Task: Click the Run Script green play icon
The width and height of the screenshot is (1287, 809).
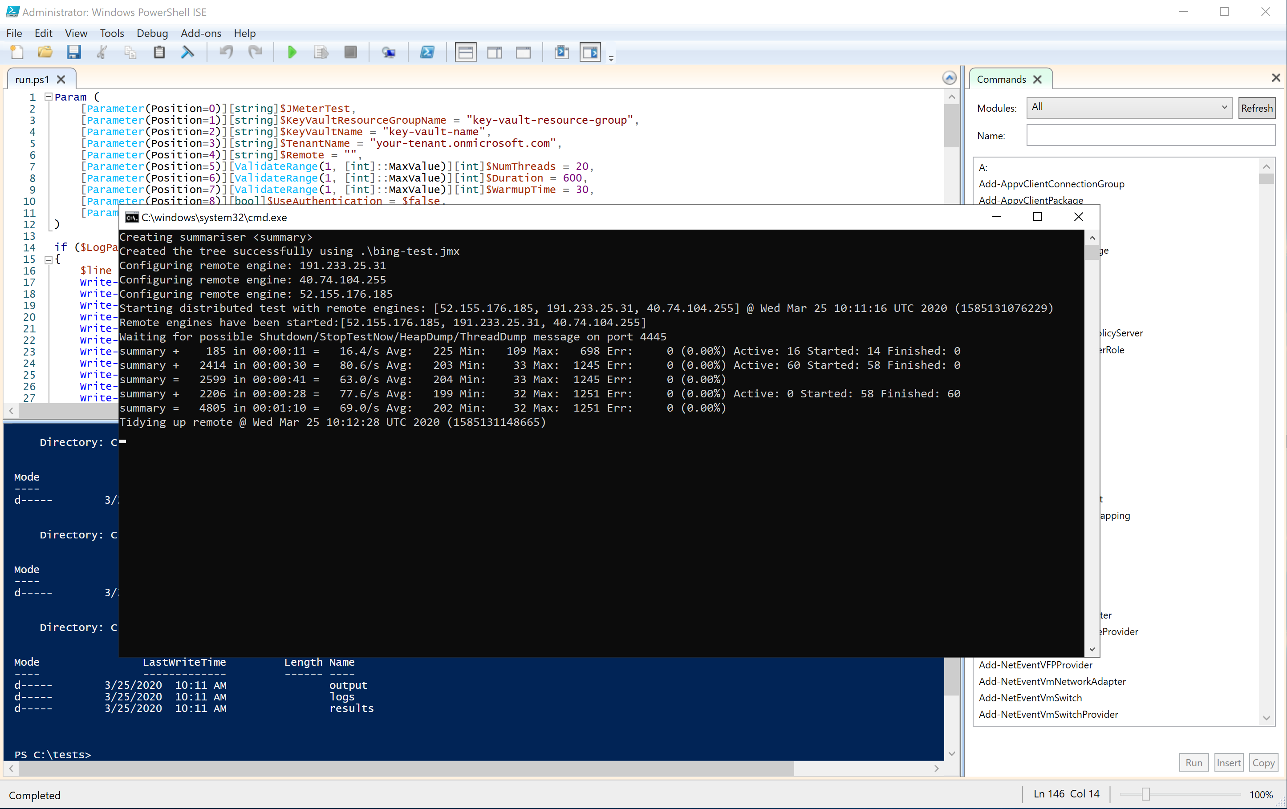Action: tap(292, 53)
